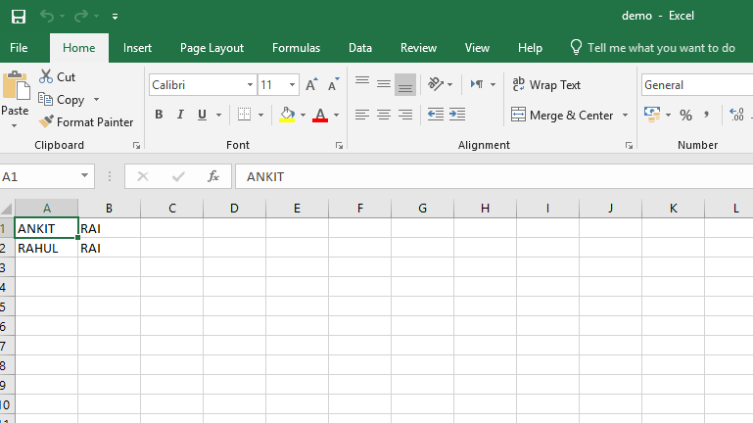Viewport: 753px width, 423px height.
Task: Apply the yellow fill color swatch
Action: coord(287,115)
